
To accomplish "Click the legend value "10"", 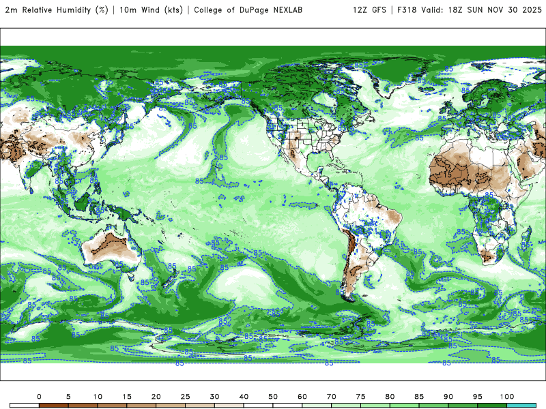I will pos(98,397).
